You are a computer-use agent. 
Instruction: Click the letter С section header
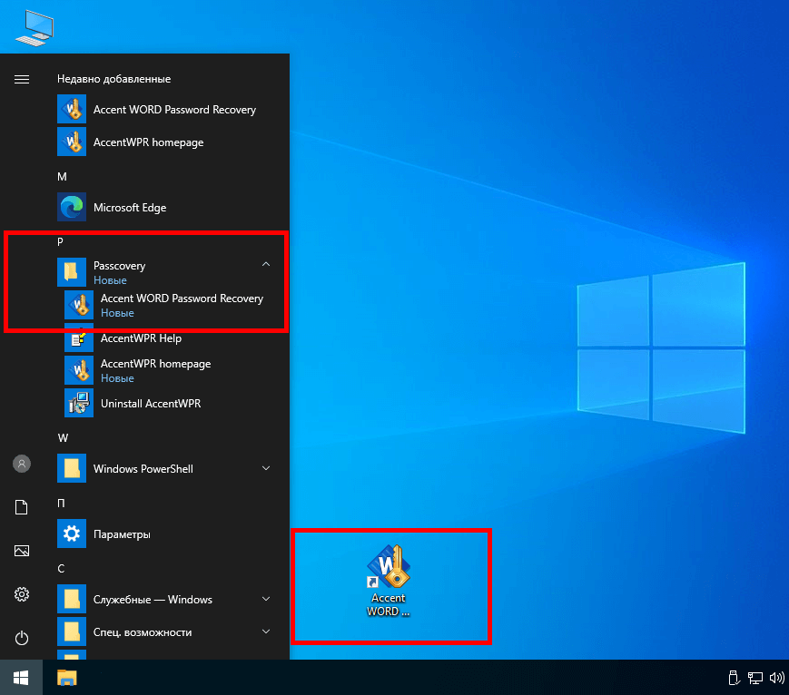61,569
